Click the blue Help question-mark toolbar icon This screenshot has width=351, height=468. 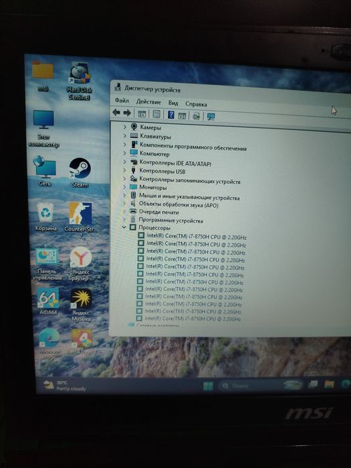(170, 114)
